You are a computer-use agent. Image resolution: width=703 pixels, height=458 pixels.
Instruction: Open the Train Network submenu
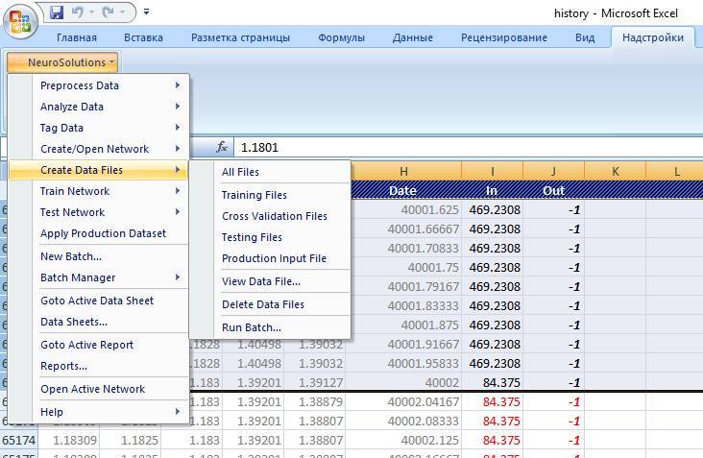click(98, 191)
